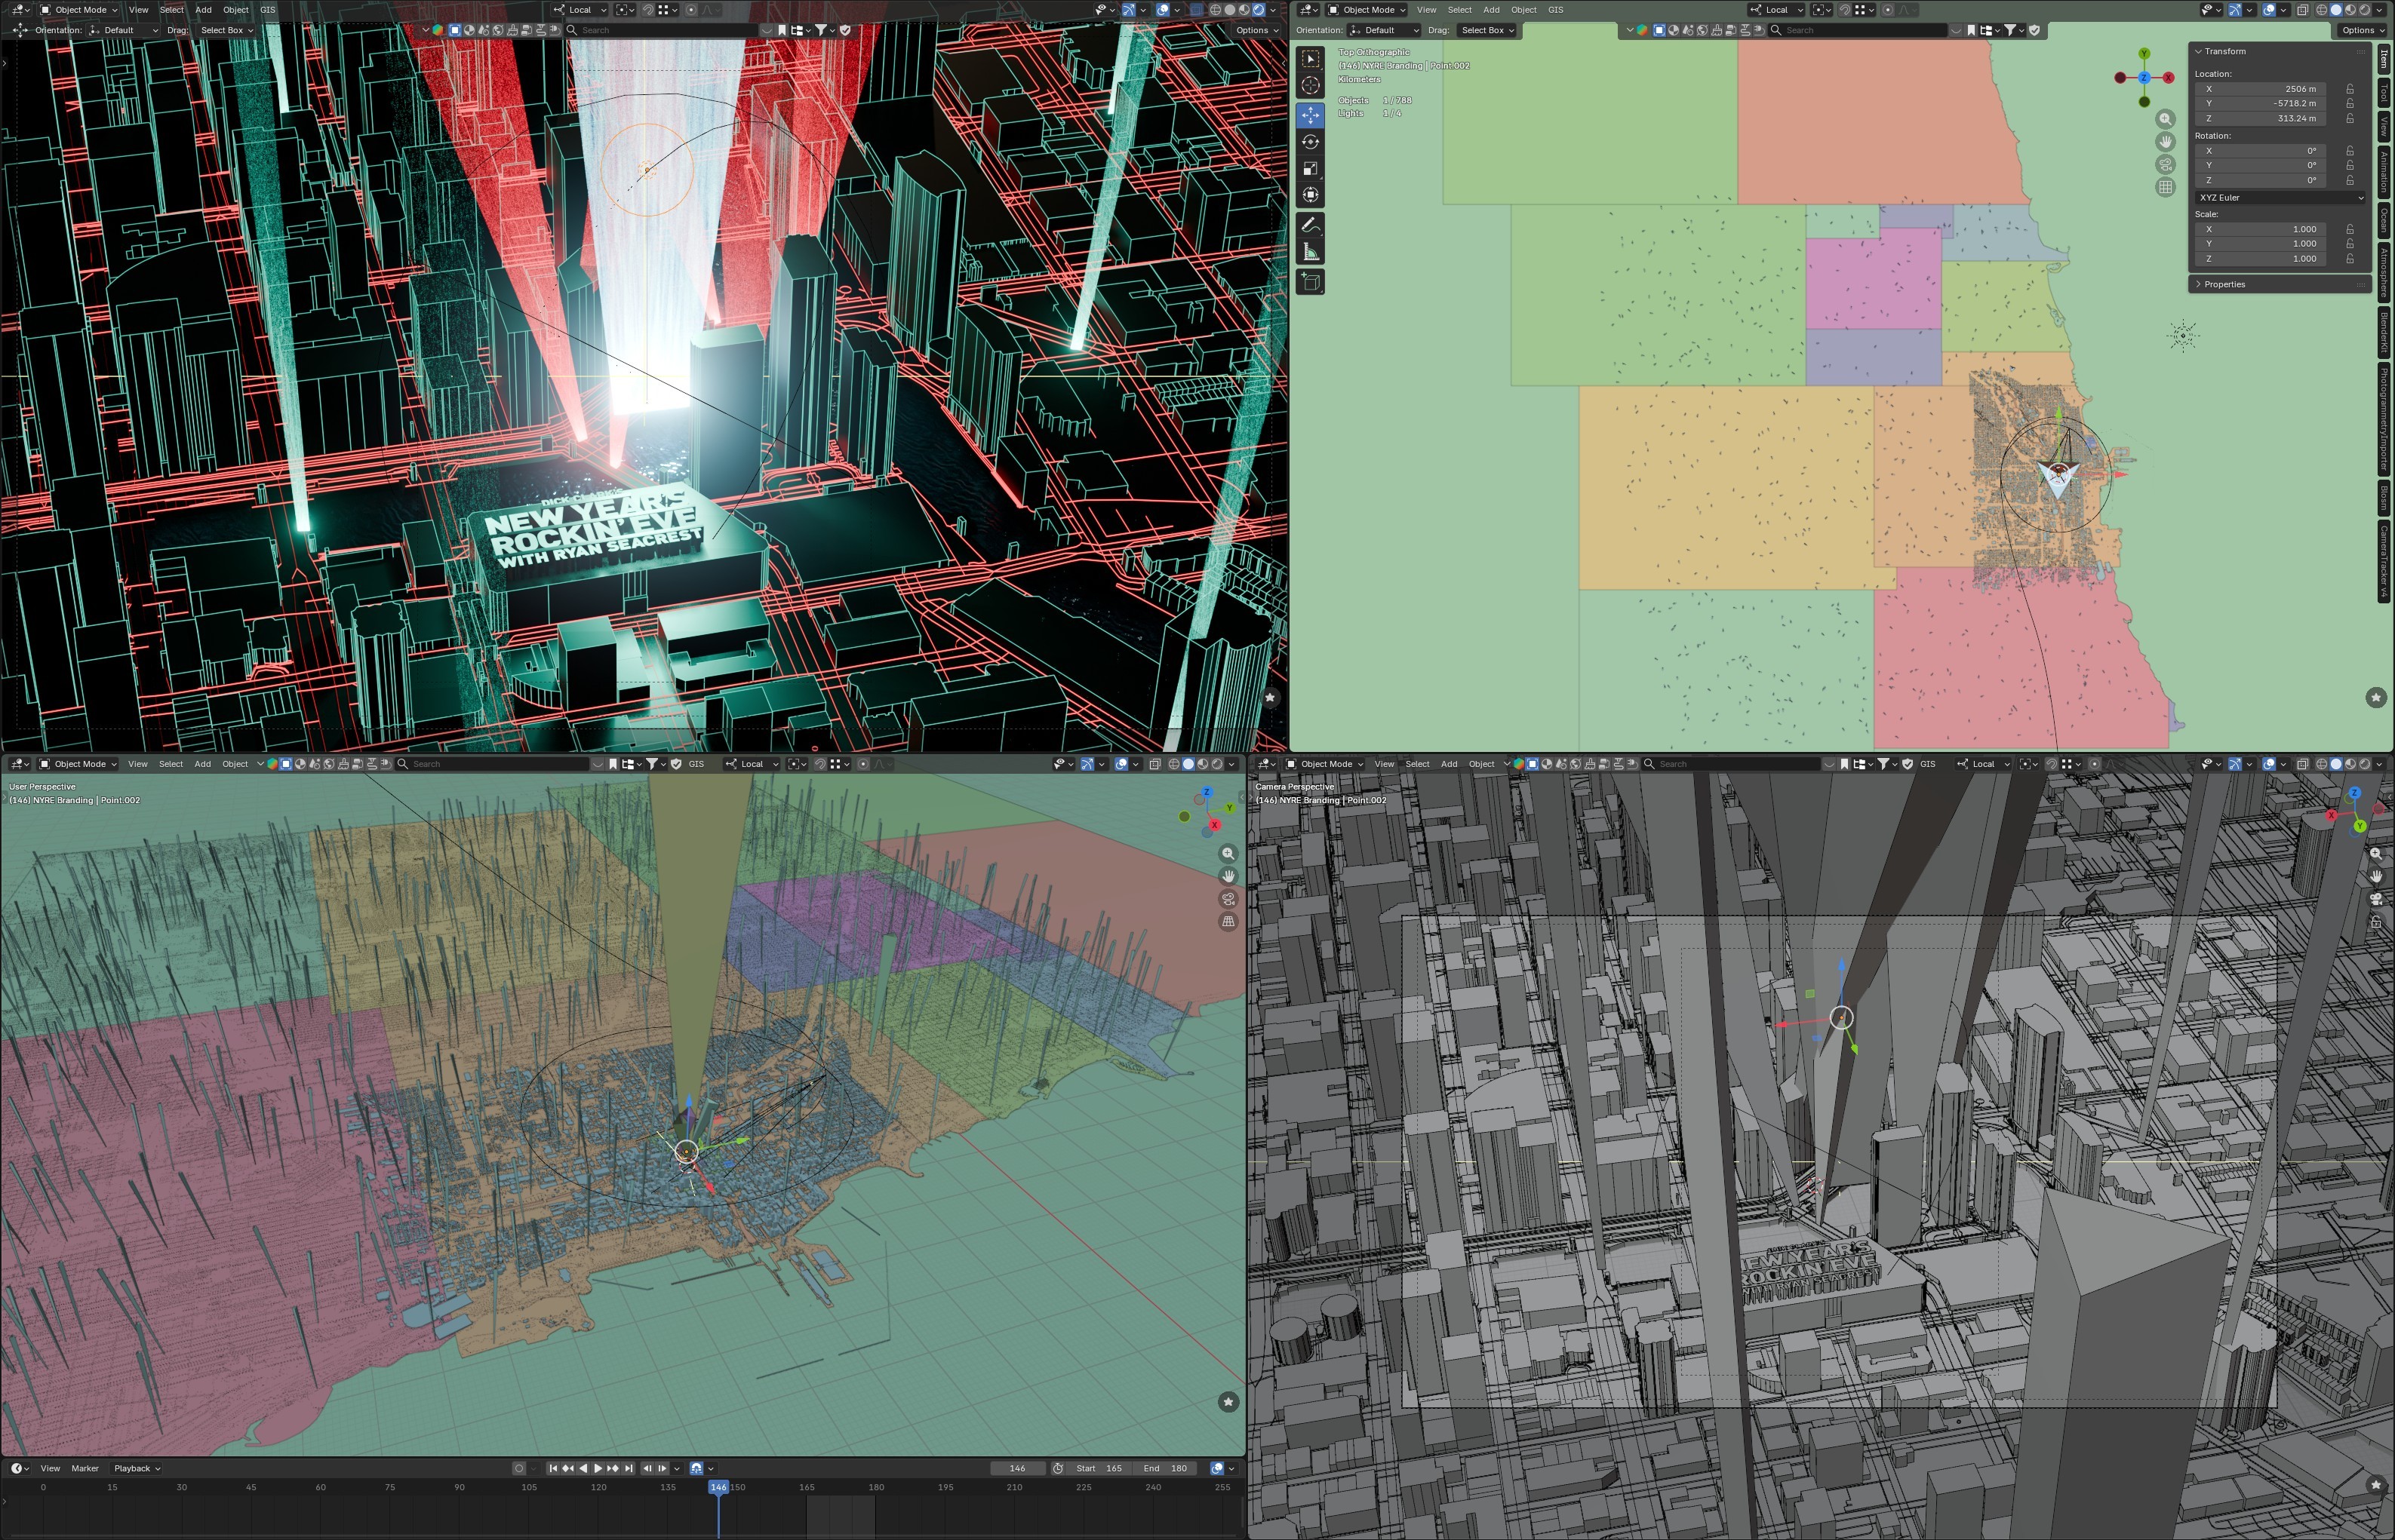2395x1540 pixels.
Task: Toggle the Location X lock icon
Action: coord(2350,89)
